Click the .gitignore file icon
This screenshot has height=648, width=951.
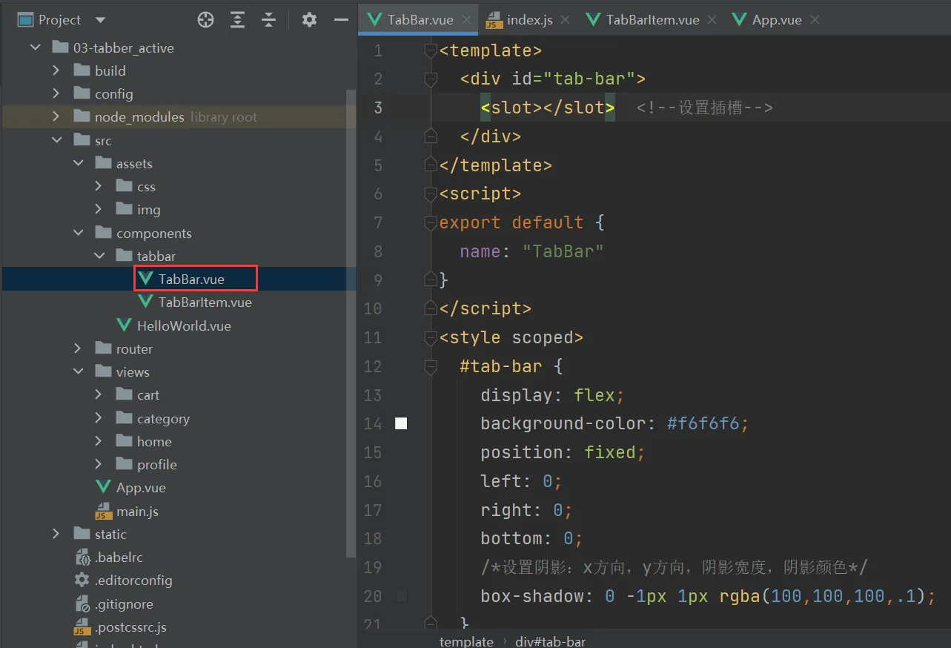[x=82, y=604]
